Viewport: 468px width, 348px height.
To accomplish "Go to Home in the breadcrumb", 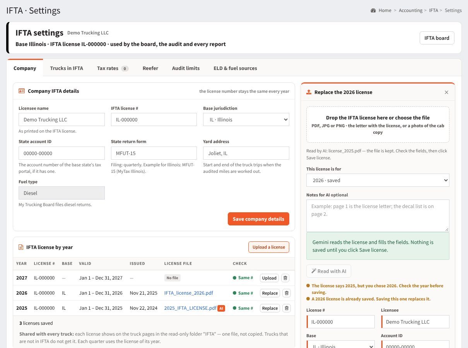I will pos(385,10).
